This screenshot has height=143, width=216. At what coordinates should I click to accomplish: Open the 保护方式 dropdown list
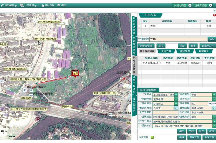point(214,126)
